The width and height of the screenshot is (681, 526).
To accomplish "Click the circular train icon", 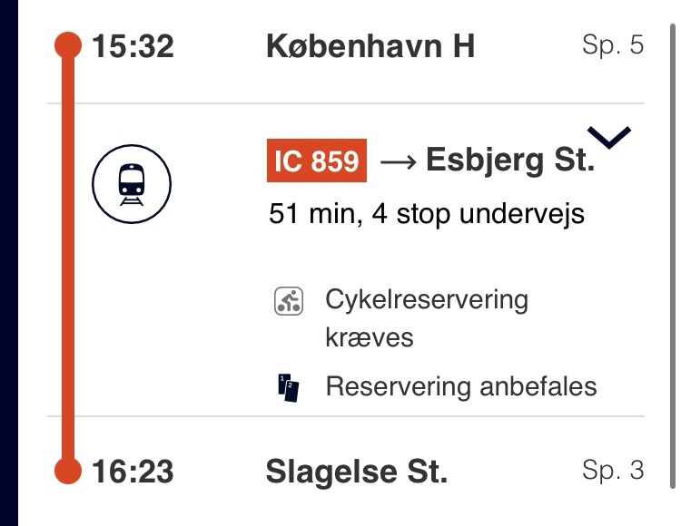I will point(132,184).
